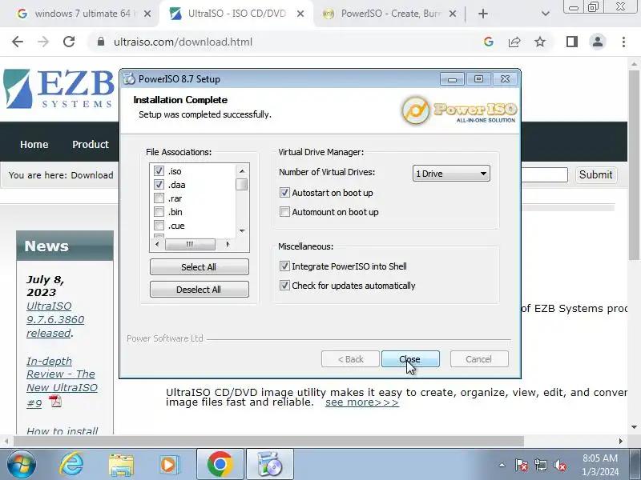Click the site padlock icon
This screenshot has width=641, height=480.
tap(101, 42)
